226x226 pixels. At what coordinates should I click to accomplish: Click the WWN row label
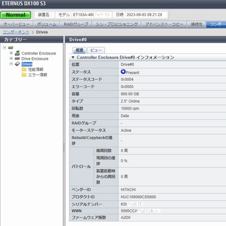(76, 211)
